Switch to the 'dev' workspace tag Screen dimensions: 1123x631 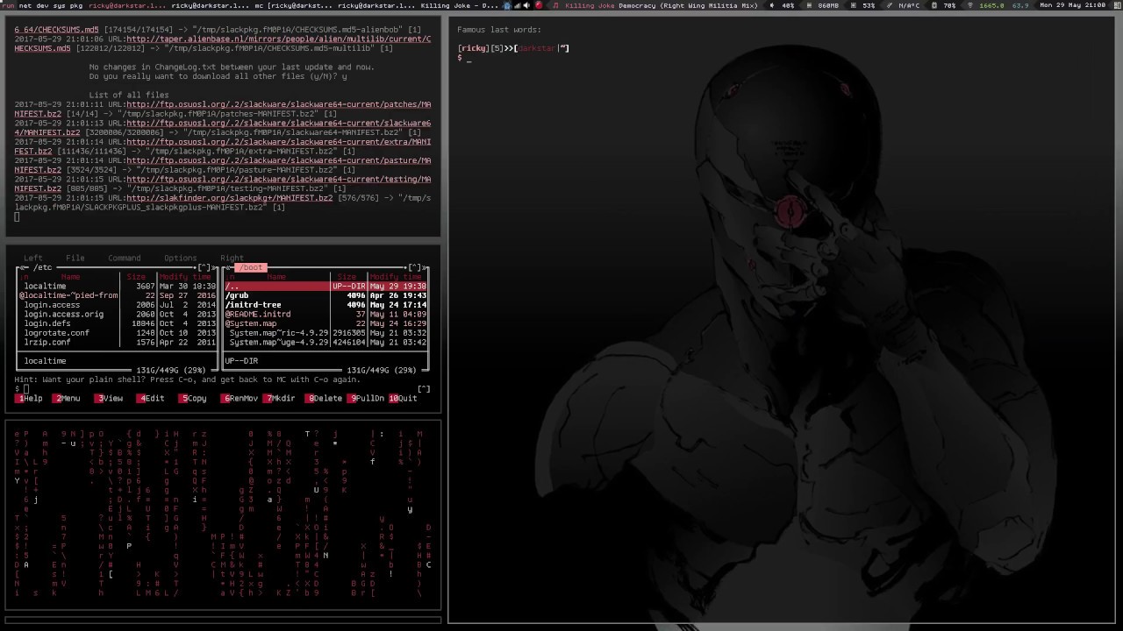point(42,5)
